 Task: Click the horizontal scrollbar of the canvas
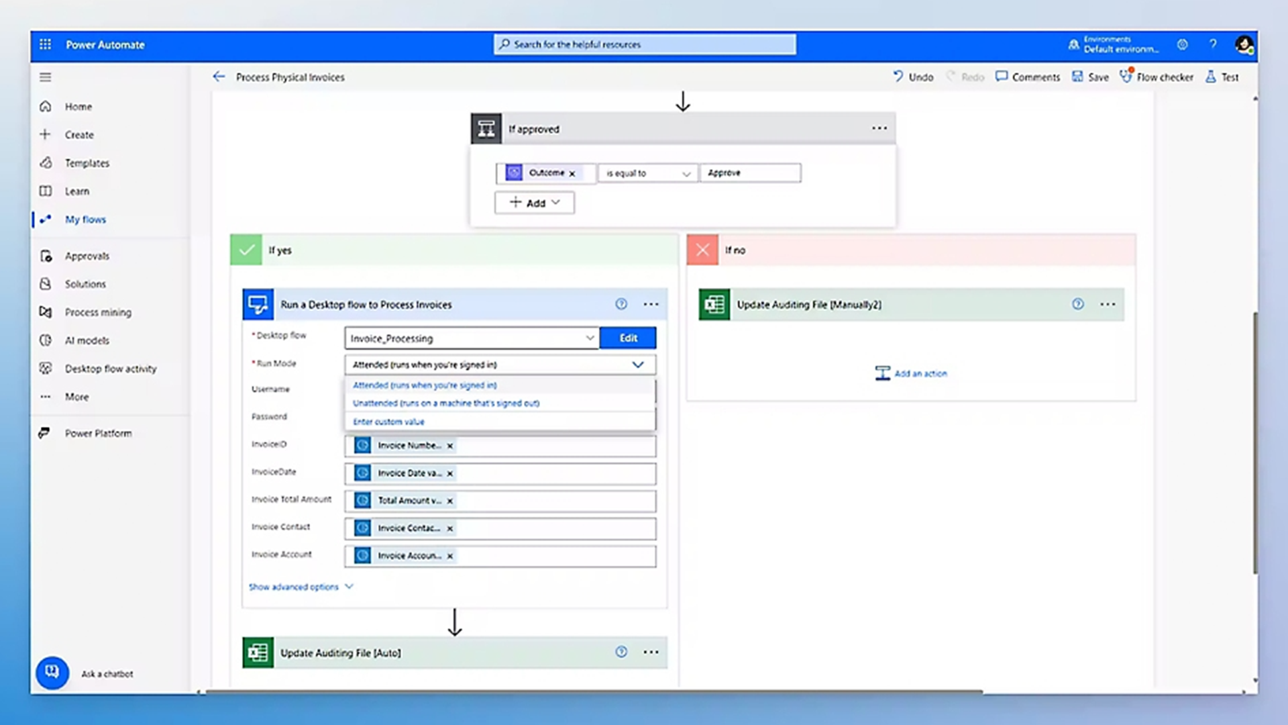pos(594,691)
